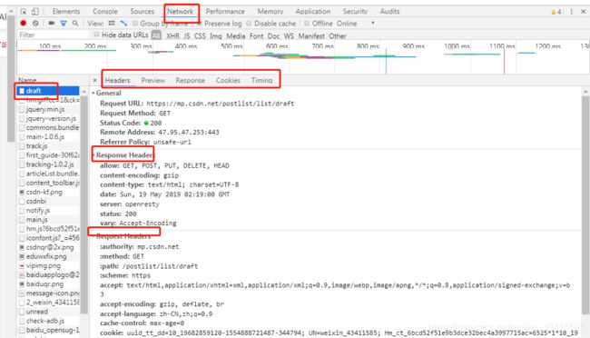Toggle the Disable cache checkbox
Screen dimensions: 590x338
point(249,24)
